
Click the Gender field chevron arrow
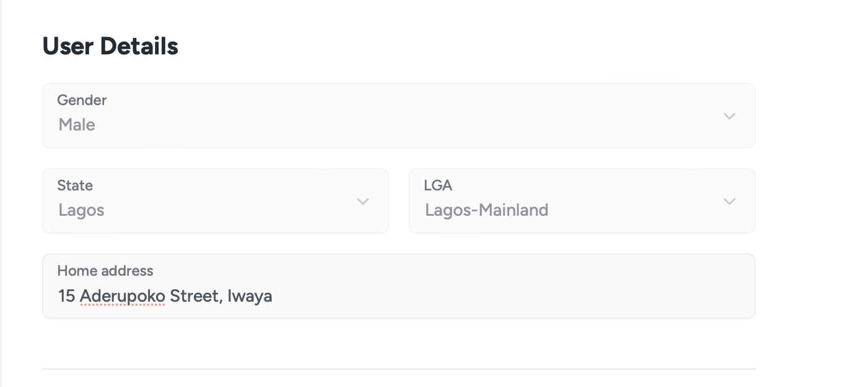tap(730, 116)
